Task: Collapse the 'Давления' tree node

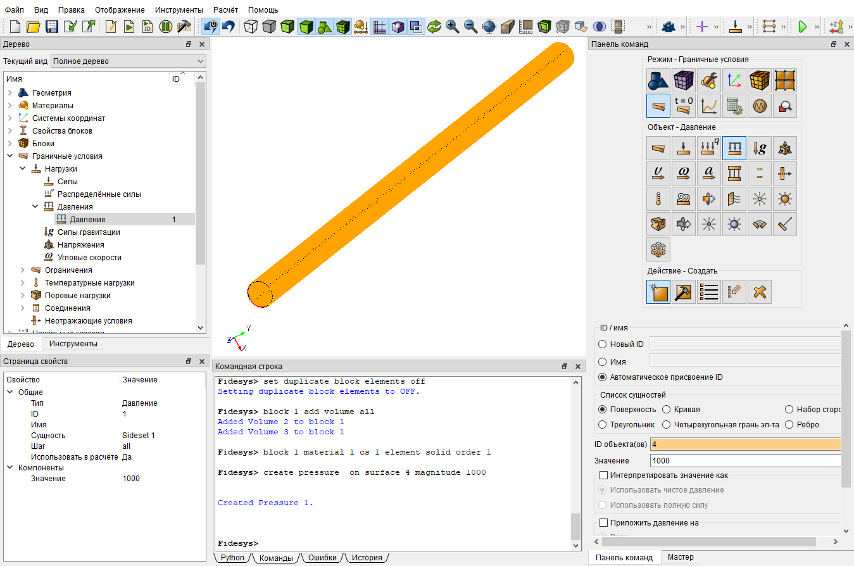Action: point(35,207)
